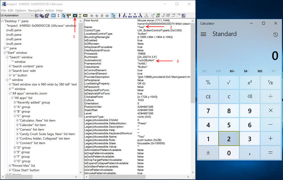
Task: Toggle the plus/minus sign button
Action: (208, 153)
